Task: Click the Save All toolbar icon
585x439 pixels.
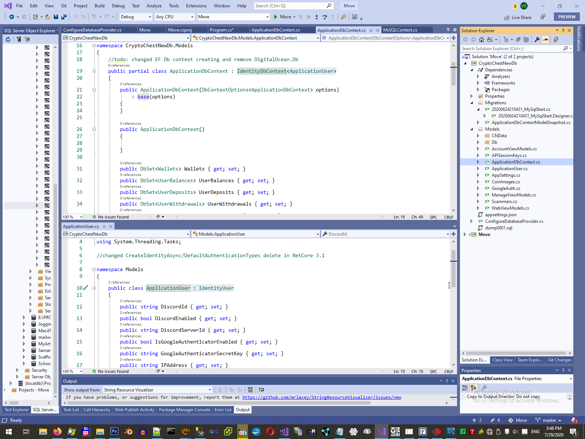Action: pos(64,17)
